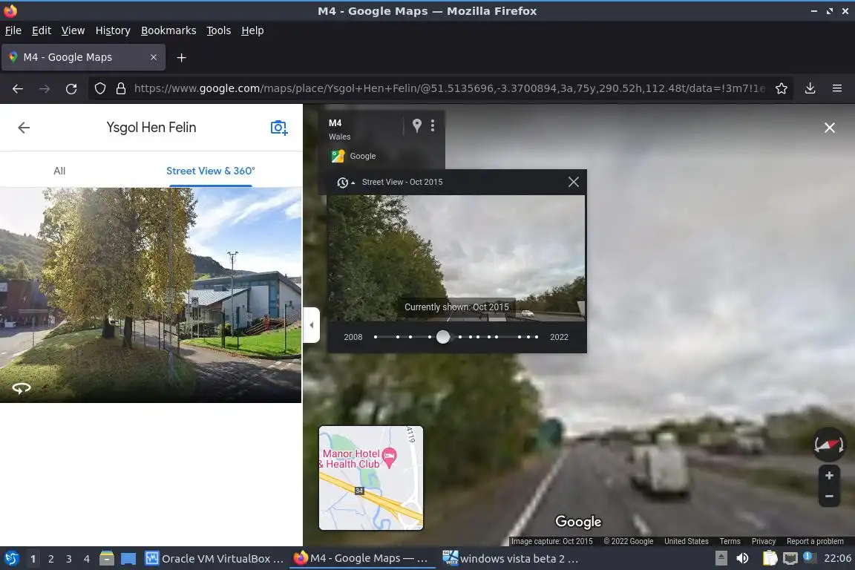Screen dimensions: 855x570
Task: Select the first timeline dot at 2008
Action: tap(376, 337)
